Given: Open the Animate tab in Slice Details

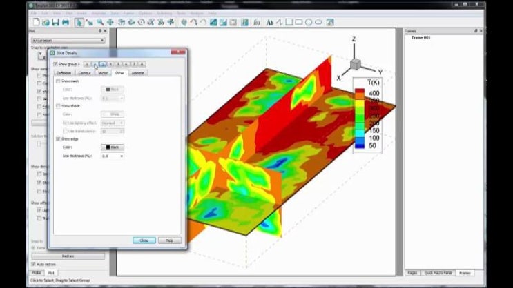Looking at the screenshot, I should coord(137,72).
